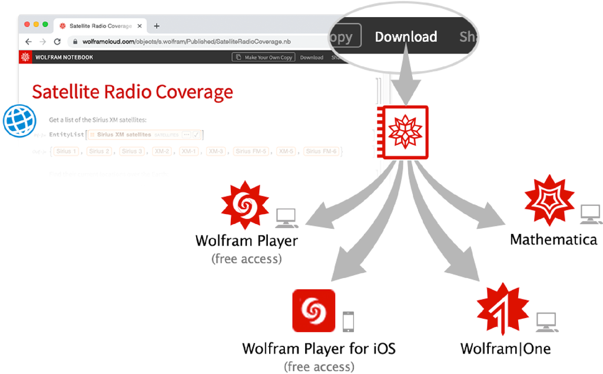Click the browser forward arrow
Image resolution: width=603 pixels, height=374 pixels.
click(42, 42)
